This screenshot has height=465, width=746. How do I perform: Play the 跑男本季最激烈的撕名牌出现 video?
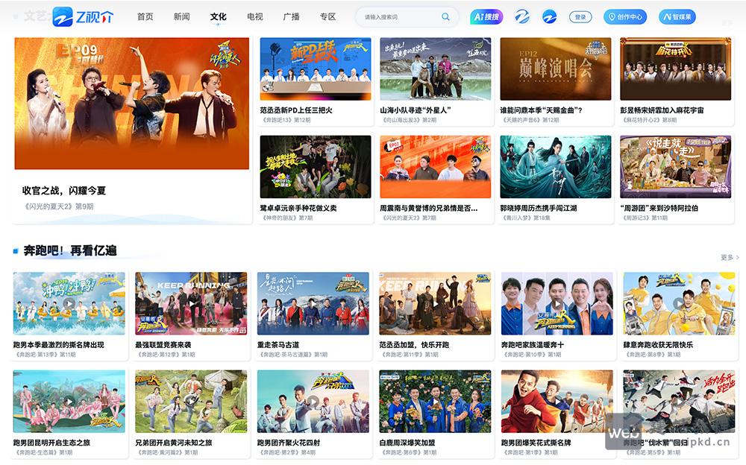tap(69, 303)
